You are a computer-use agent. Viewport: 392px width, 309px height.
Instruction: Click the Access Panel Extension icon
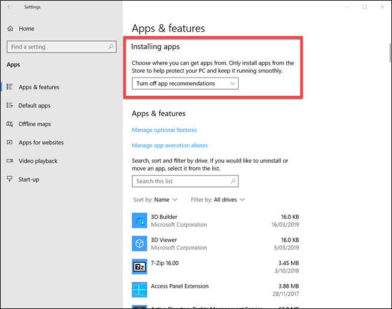[x=139, y=290]
